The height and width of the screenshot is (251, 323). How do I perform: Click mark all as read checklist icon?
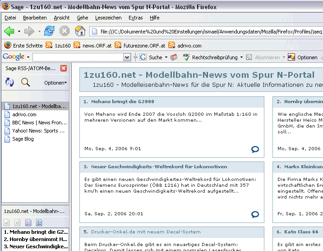28,223
